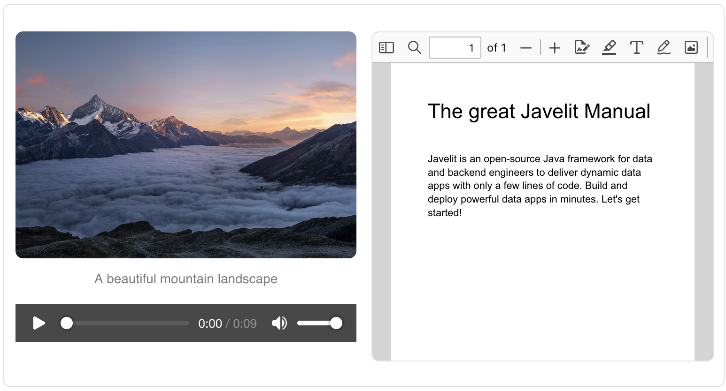Toggle the PDF viewer sidebar
The height and width of the screenshot is (391, 726).
click(x=386, y=47)
